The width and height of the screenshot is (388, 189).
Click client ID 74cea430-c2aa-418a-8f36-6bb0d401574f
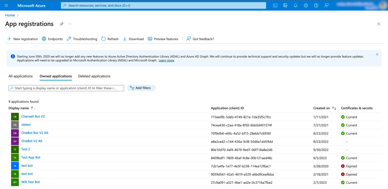point(241,125)
